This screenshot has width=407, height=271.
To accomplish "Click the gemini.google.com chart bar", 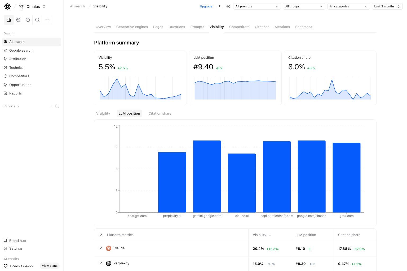I will pos(207,177).
